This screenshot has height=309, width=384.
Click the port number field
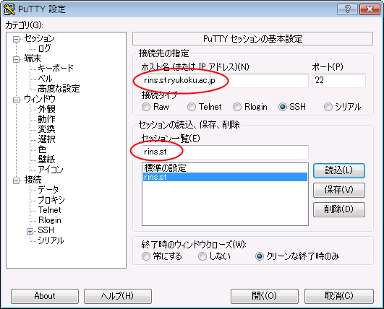(x=339, y=80)
